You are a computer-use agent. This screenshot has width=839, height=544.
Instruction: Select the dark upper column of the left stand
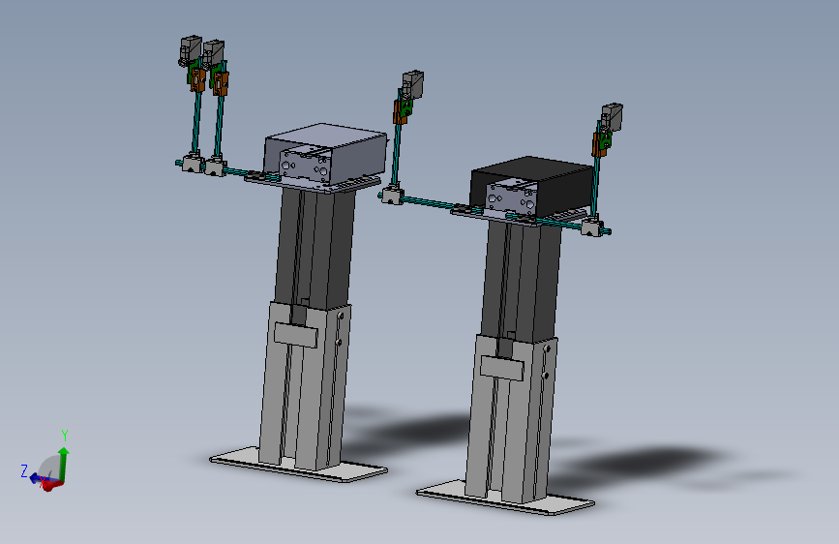pyautogui.click(x=315, y=249)
